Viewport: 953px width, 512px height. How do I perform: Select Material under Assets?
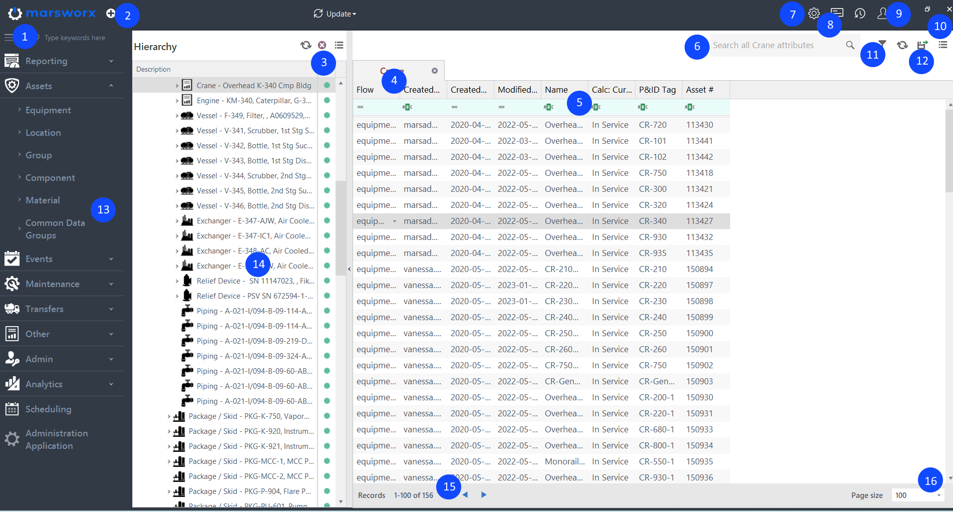[x=43, y=200]
